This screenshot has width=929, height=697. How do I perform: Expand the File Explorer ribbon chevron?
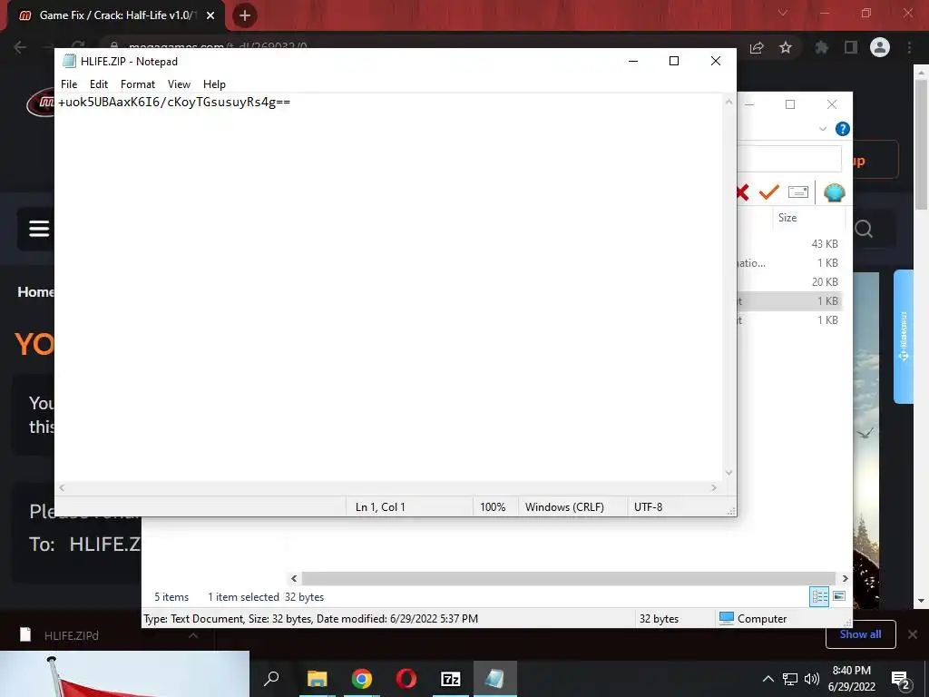click(822, 129)
